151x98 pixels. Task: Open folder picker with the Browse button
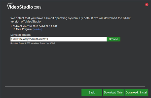114,39
